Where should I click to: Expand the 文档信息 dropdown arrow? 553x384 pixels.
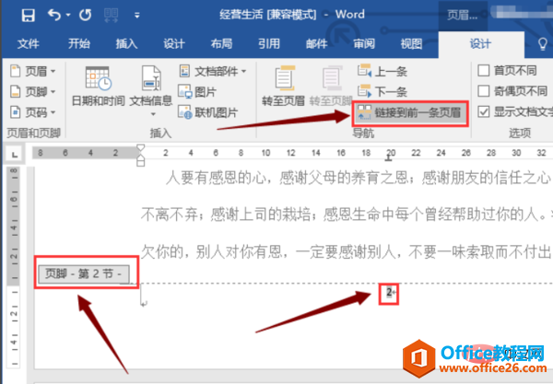[153, 114]
